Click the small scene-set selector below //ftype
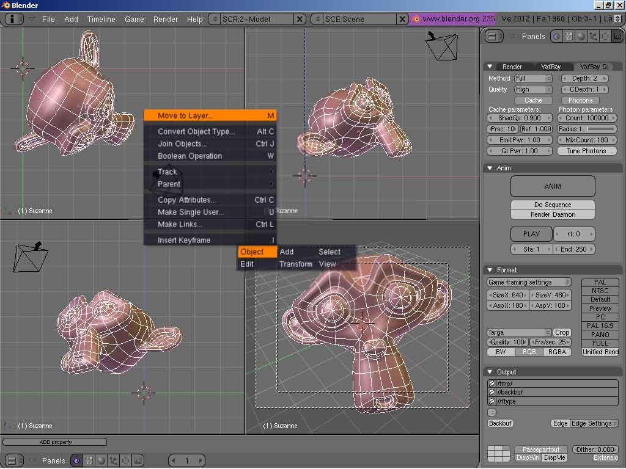Screen dimensions: 626x469 pos(492,412)
